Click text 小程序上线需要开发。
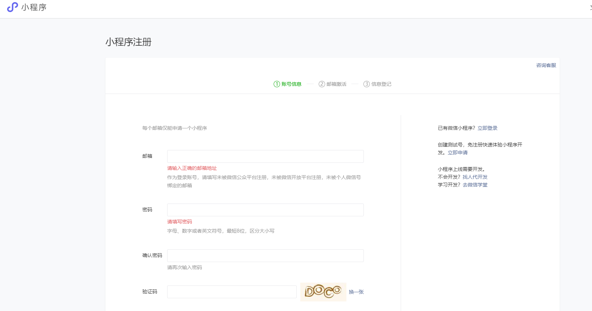Screen dimensions: 592x311 click(461, 169)
